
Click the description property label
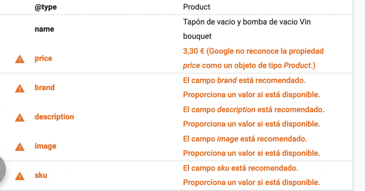tap(54, 117)
